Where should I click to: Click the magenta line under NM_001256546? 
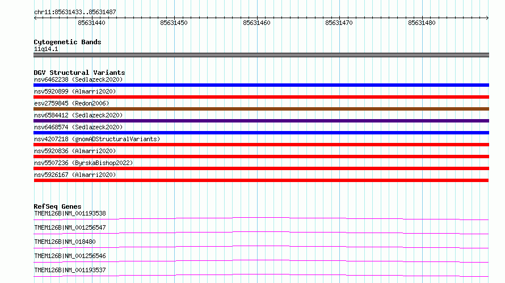tap(261, 261)
